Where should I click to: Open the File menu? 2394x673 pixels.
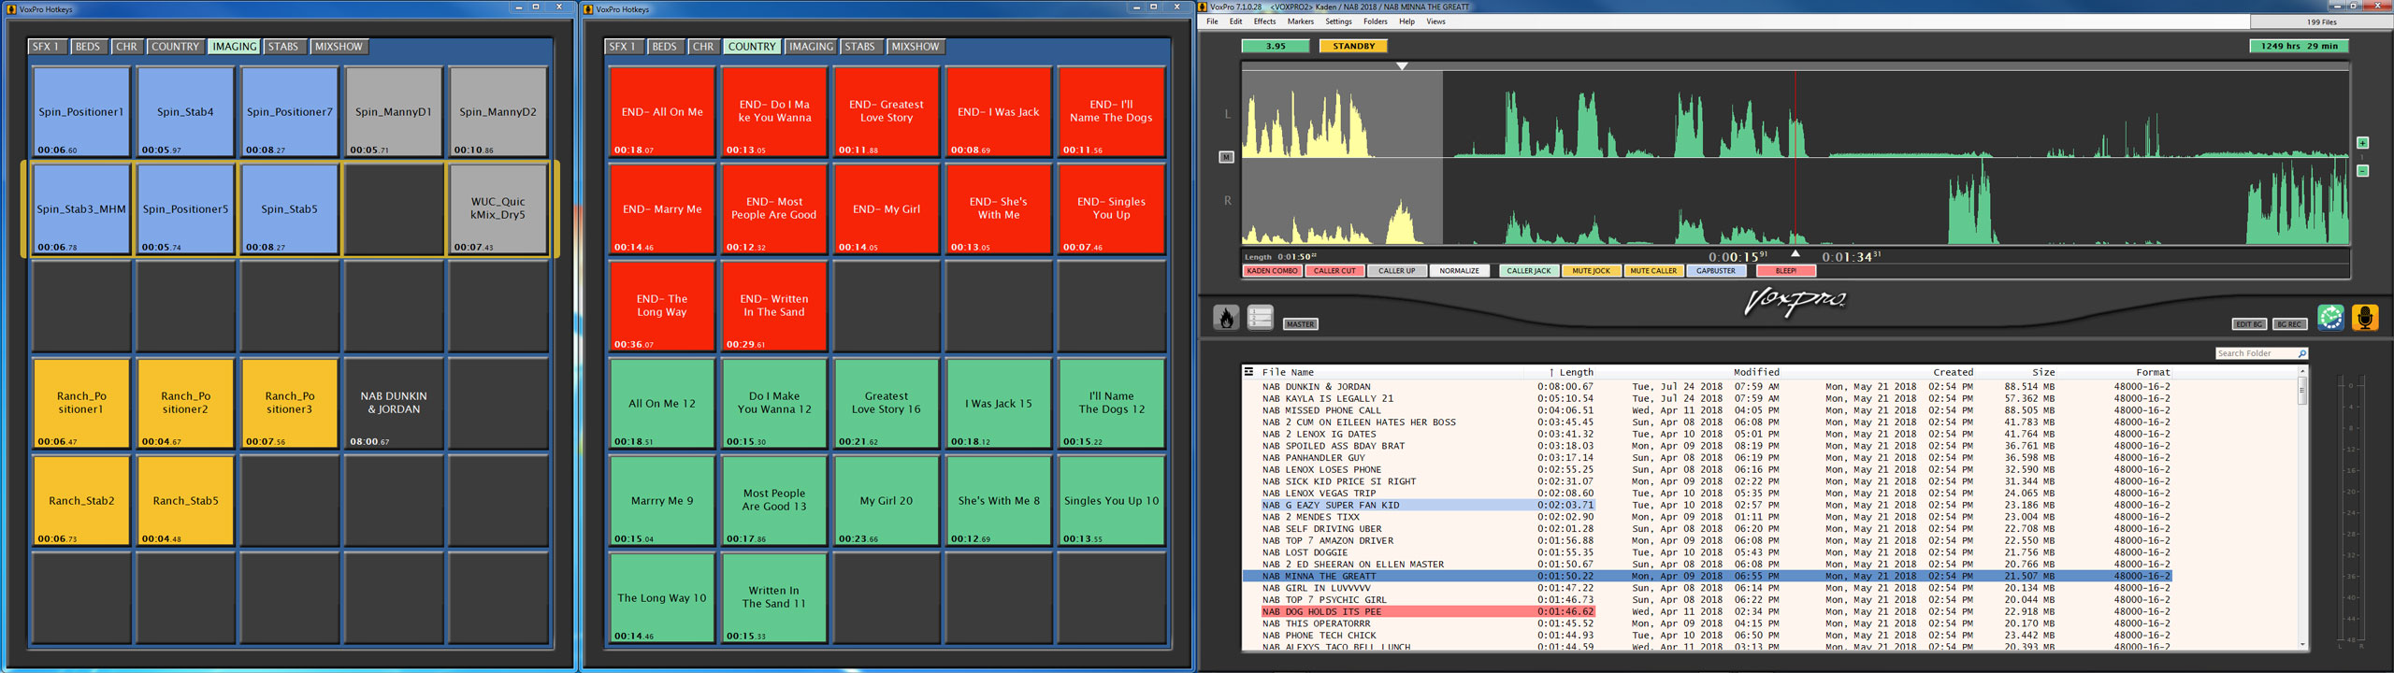click(x=1212, y=21)
